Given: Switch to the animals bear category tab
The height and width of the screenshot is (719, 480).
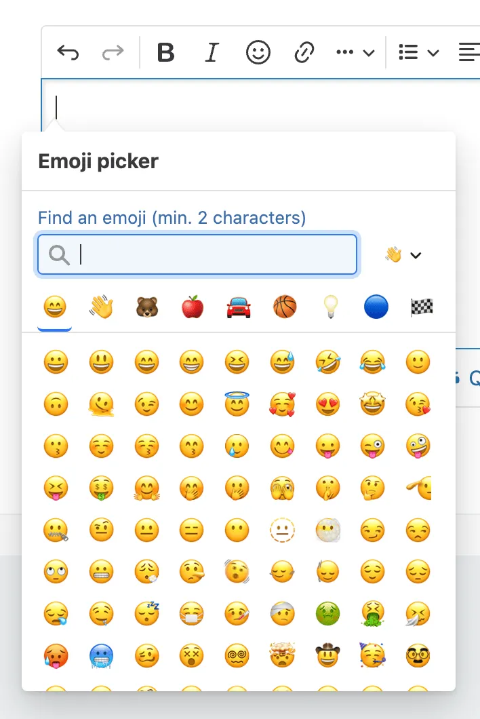Looking at the screenshot, I should pos(147,307).
